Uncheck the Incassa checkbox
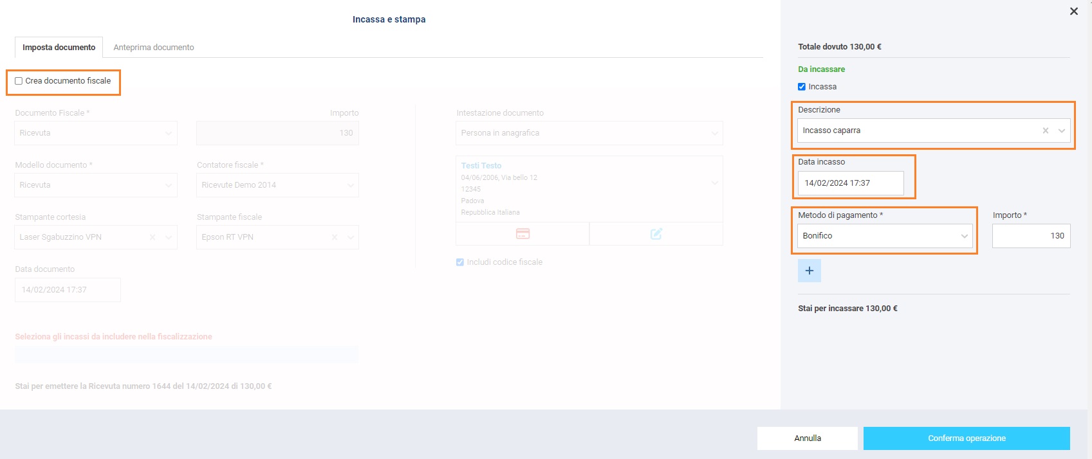Image resolution: width=1092 pixels, height=459 pixels. tap(802, 87)
